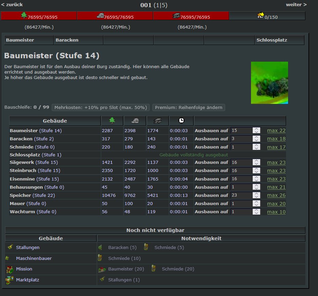
Task: Click the Stallungen building icon
Action: 10,247
